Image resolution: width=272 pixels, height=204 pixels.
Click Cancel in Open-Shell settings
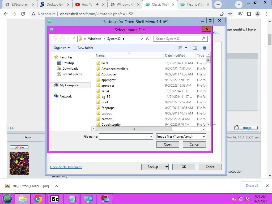tap(210, 167)
